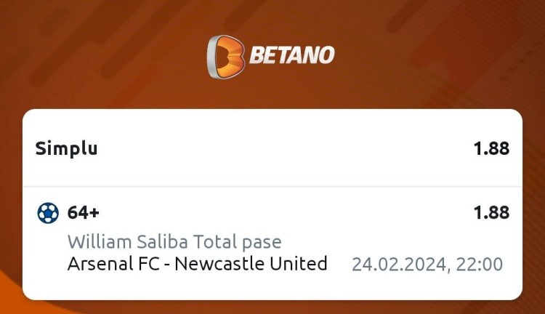Click the orange background right of the BETANO wordmark
545x314 pixels.
tap(436, 56)
